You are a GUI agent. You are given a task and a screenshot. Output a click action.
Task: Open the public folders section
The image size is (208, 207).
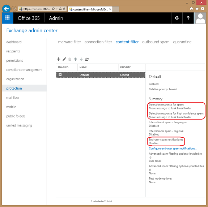pos(16,116)
